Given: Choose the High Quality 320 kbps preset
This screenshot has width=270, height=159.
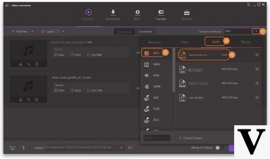Looking at the screenshot, I should tap(219, 69).
